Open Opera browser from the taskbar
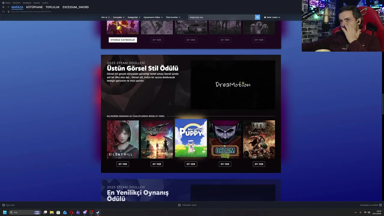This screenshot has width=384, height=216. tap(71, 212)
